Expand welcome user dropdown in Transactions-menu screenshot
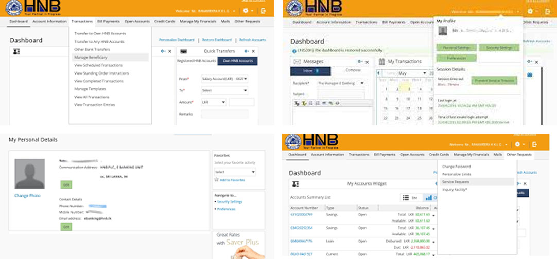 pos(234,11)
